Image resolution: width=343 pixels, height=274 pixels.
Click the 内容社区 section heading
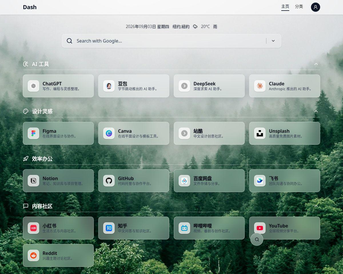pyautogui.click(x=42, y=206)
